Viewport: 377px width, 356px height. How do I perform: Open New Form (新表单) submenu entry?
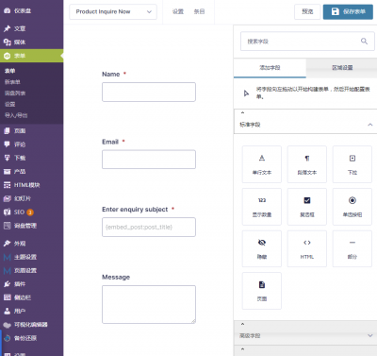point(12,82)
